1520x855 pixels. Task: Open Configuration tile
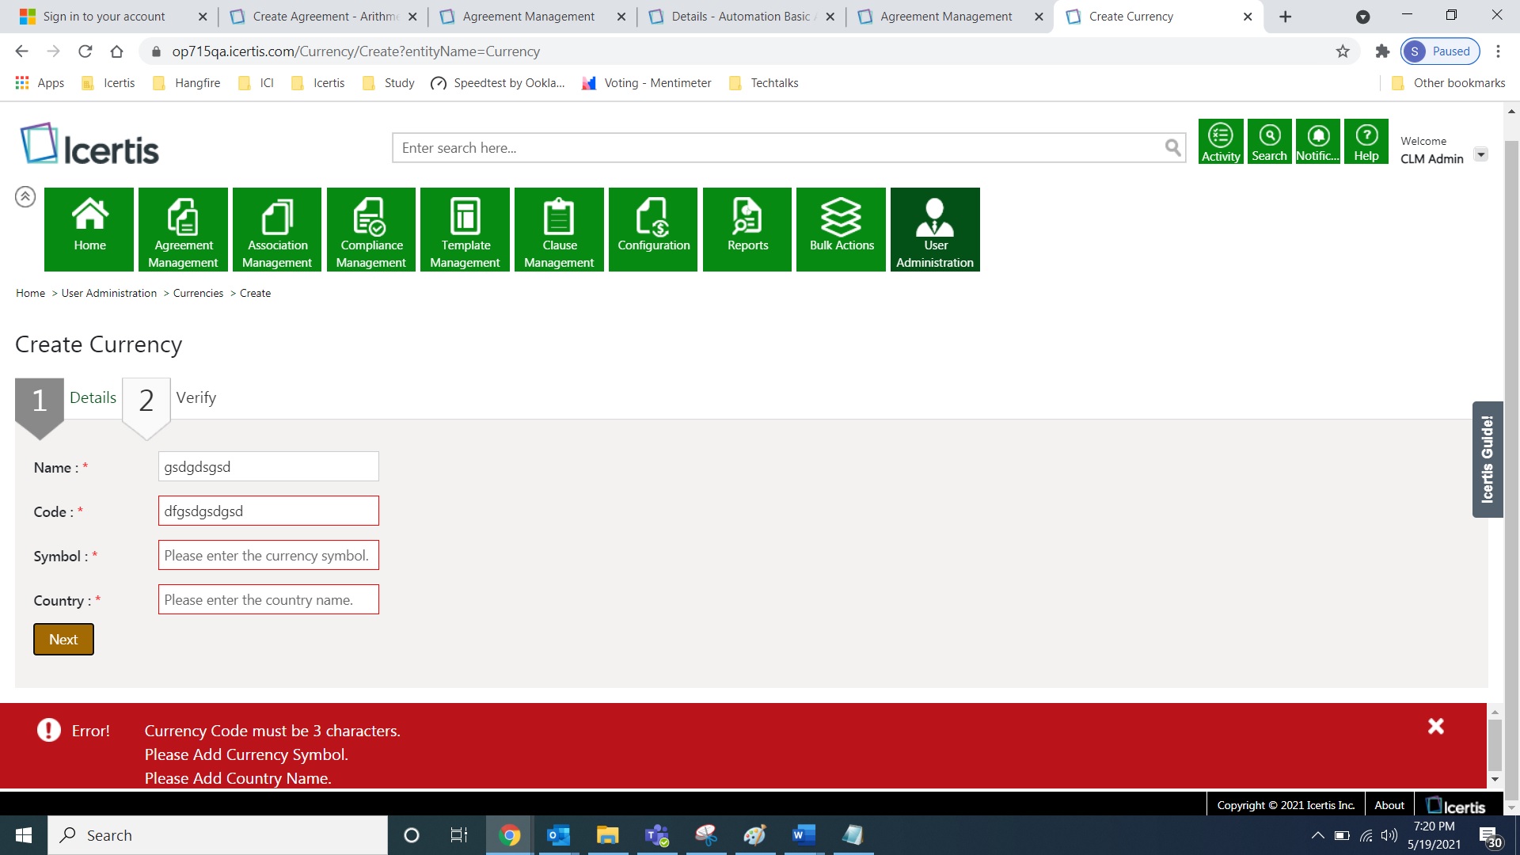click(x=653, y=230)
